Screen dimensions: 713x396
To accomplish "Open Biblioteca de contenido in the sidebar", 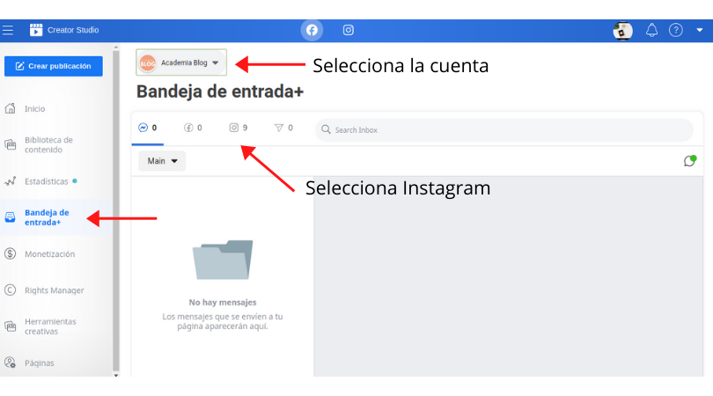I will pyautogui.click(x=48, y=144).
